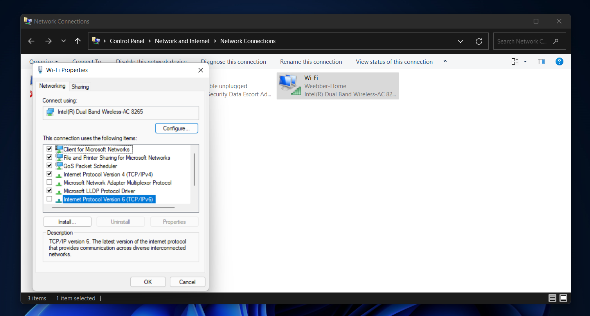Select QoS Packet Scheduler text row
Viewport: 590px width, 316px height.
[x=90, y=166]
